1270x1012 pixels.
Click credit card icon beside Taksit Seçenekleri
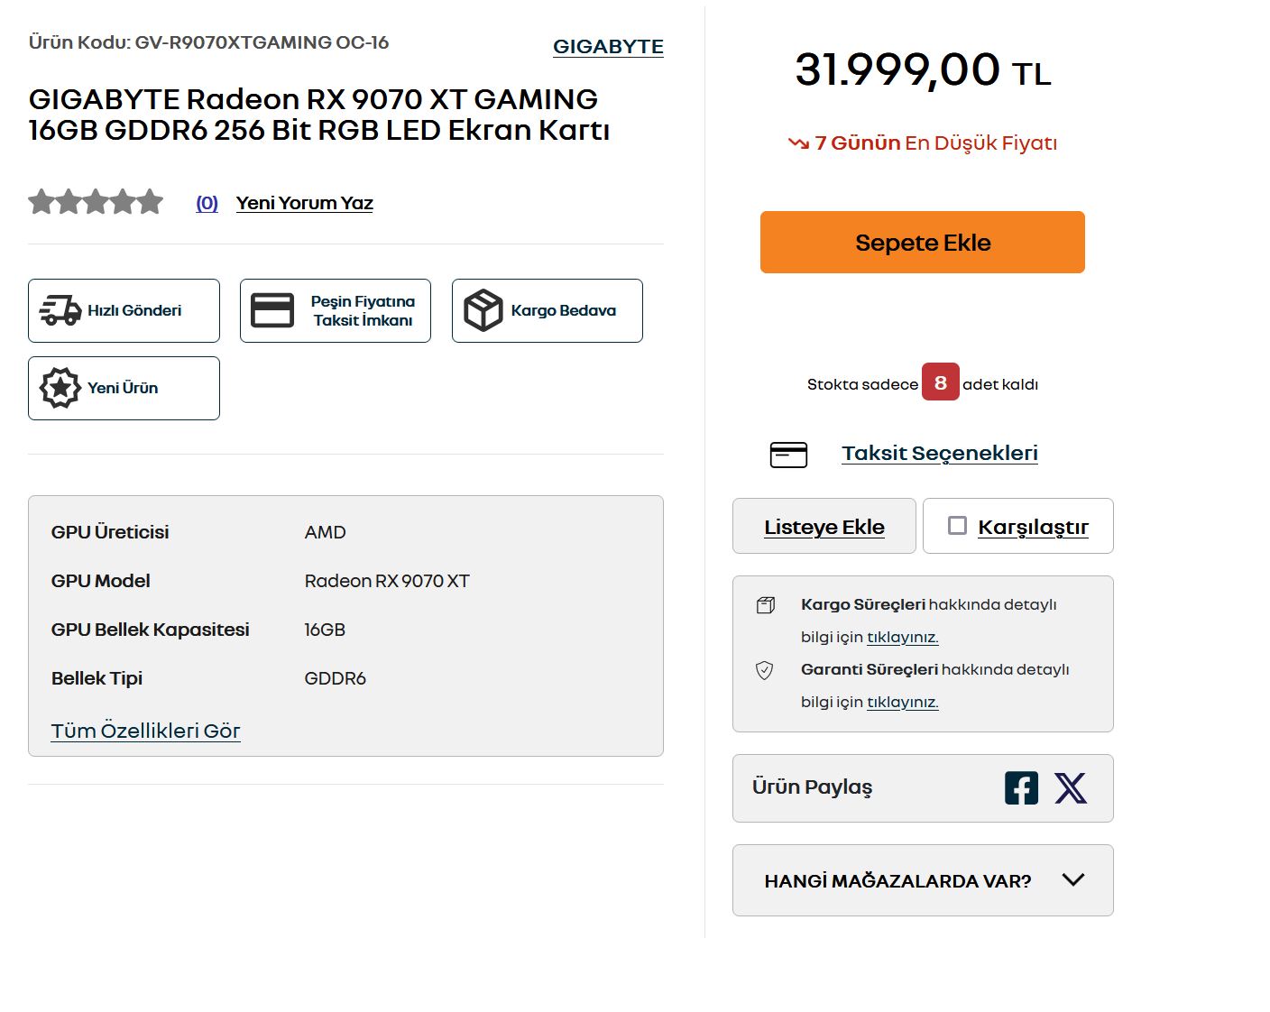[788, 455]
